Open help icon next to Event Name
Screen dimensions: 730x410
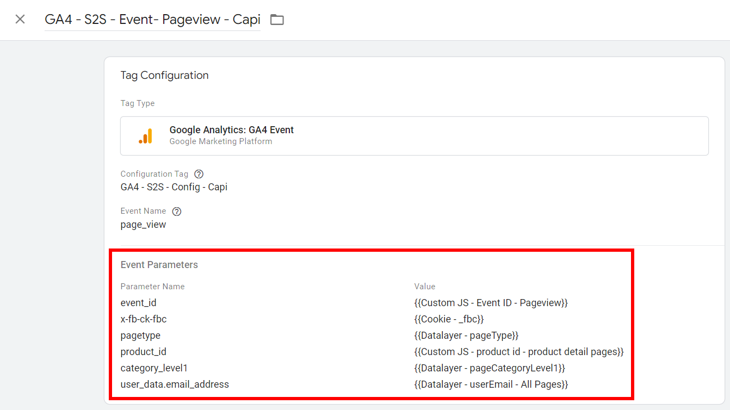tap(177, 212)
